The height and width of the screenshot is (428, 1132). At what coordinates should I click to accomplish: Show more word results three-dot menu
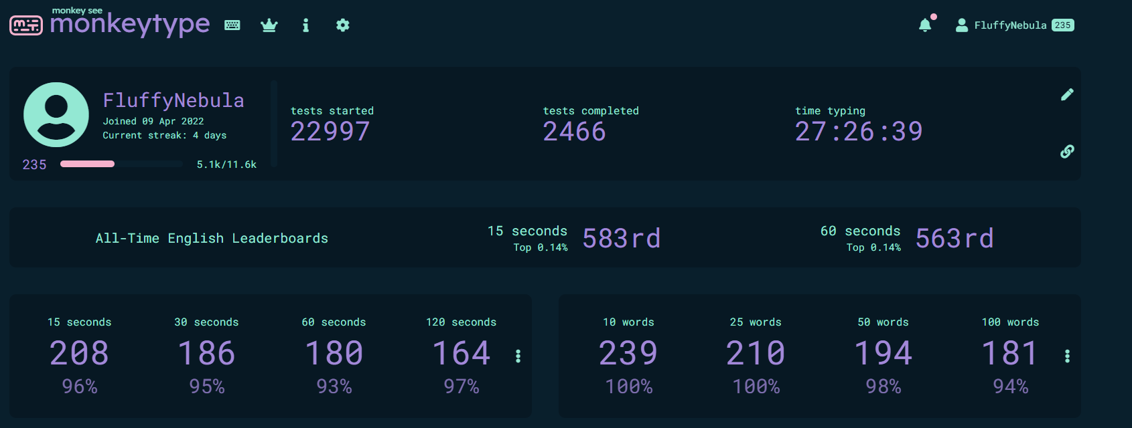coord(1067,356)
